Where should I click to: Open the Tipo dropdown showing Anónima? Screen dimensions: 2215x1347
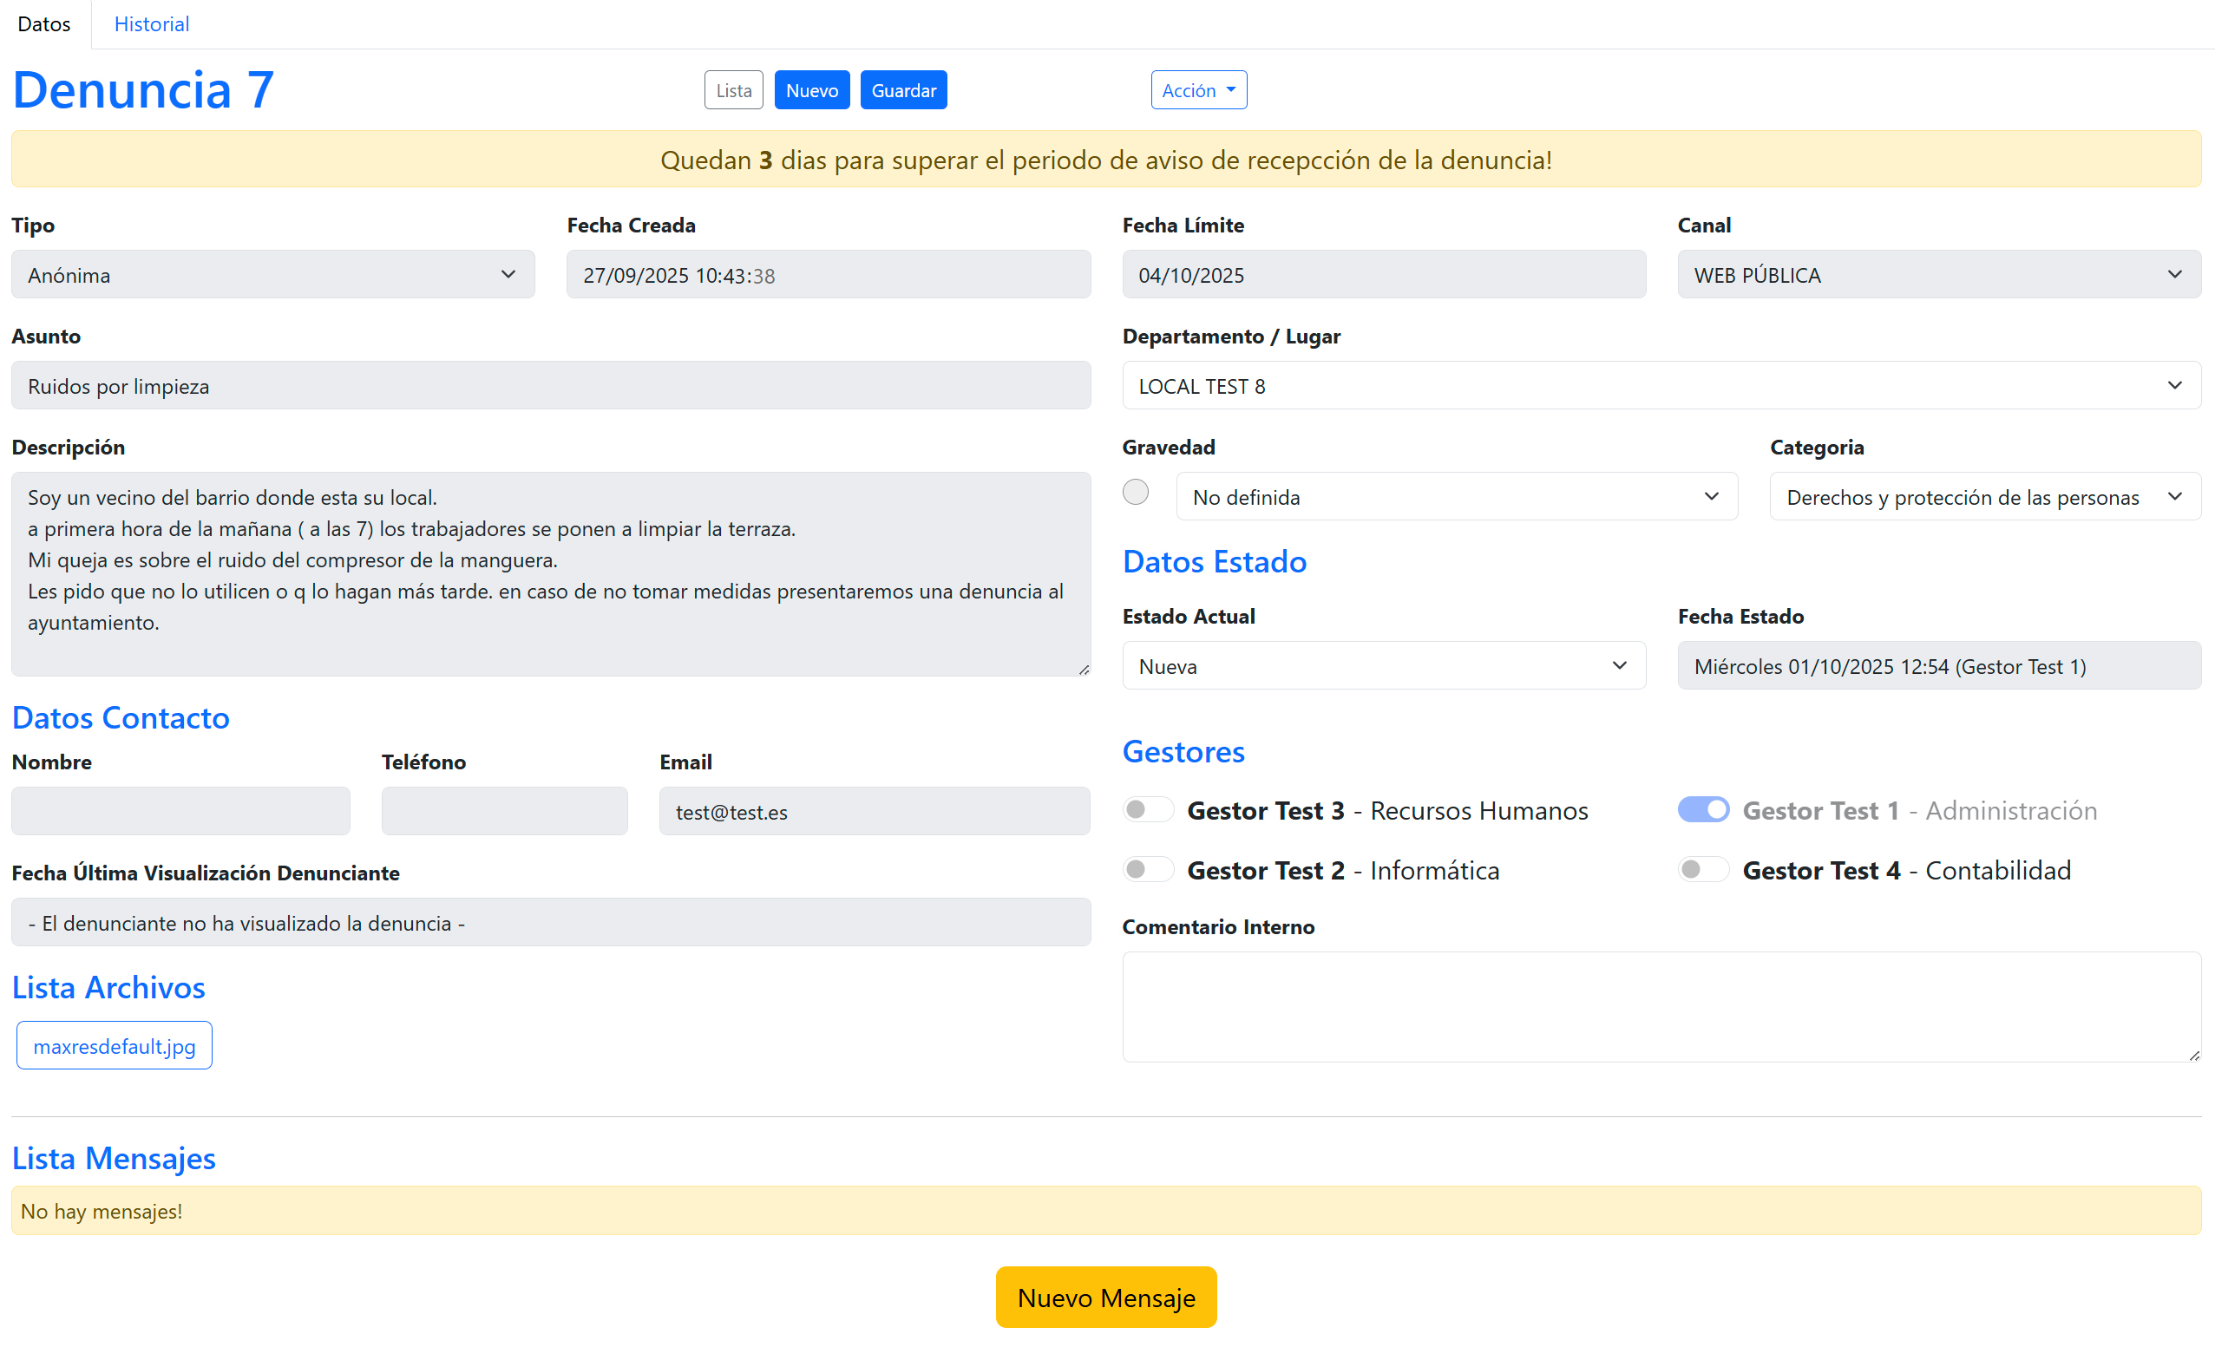click(x=272, y=275)
